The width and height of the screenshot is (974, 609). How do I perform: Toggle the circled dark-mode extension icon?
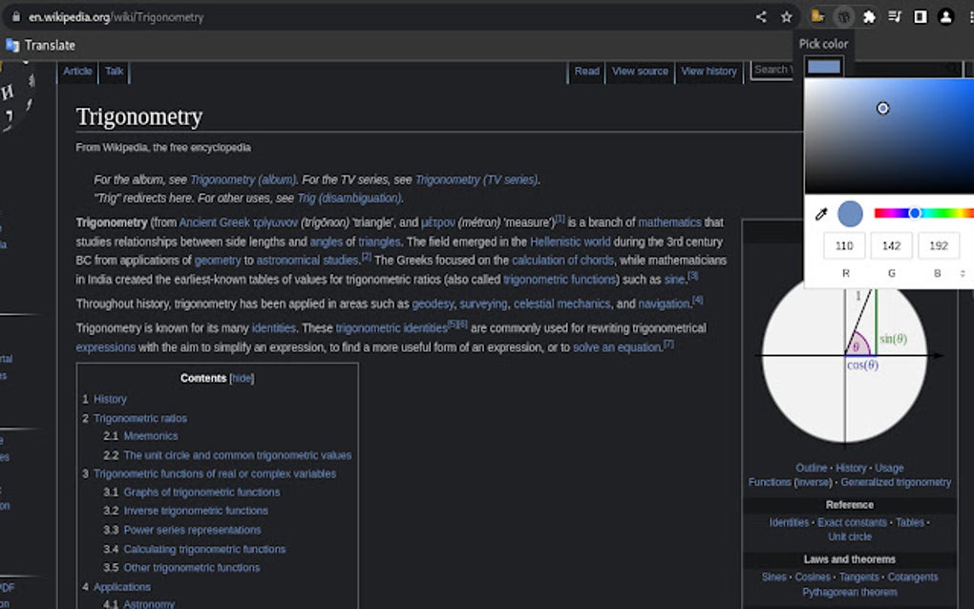[x=843, y=16]
